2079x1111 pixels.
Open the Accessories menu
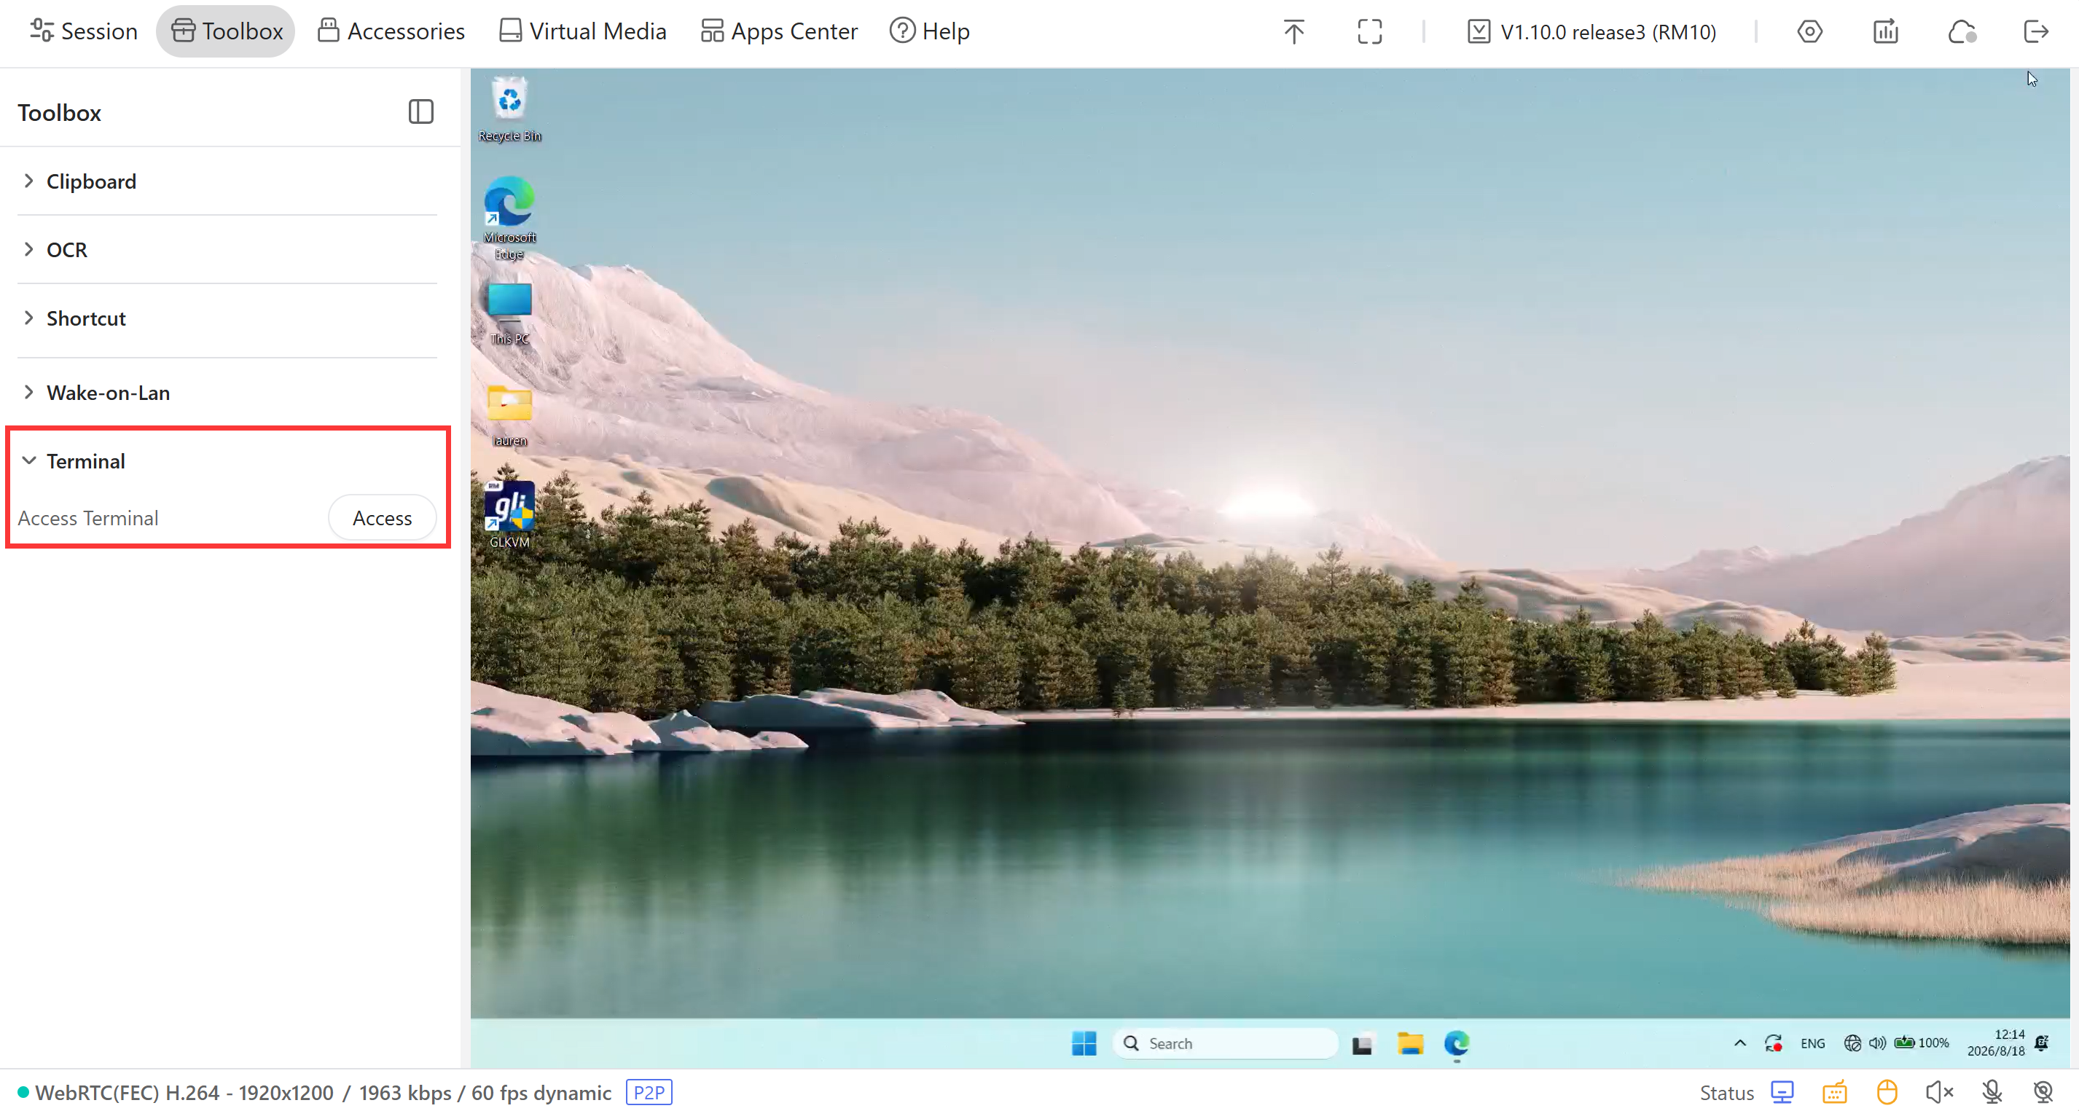(391, 31)
